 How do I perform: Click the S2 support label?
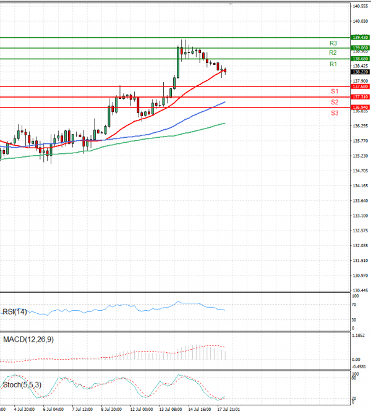pyautogui.click(x=334, y=102)
